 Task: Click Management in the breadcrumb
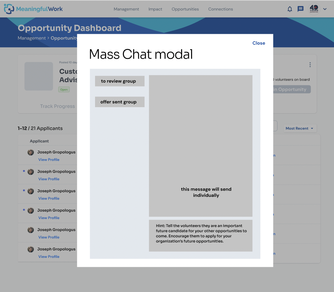tap(32, 38)
